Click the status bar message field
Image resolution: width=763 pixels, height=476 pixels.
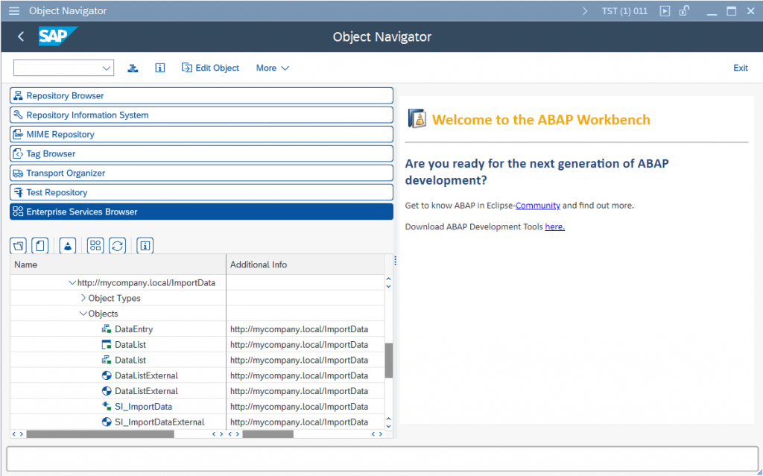coord(382,458)
